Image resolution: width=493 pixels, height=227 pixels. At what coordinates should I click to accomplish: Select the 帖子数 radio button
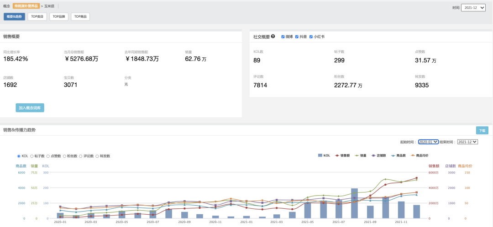coord(32,156)
